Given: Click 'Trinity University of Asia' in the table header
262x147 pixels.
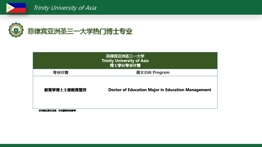Looking at the screenshot, I should (125, 61).
